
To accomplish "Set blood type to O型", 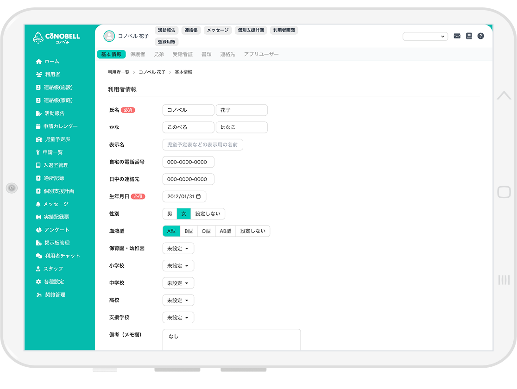I will click(x=206, y=231).
